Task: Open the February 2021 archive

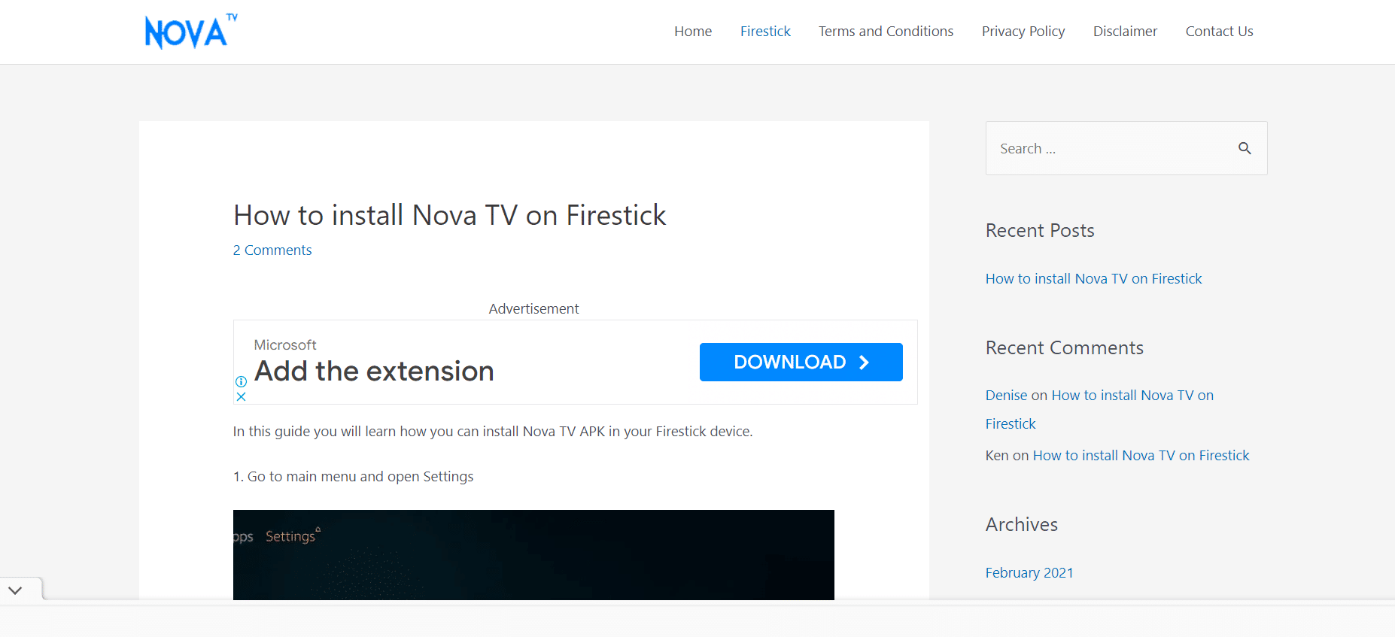Action: [x=1029, y=573]
